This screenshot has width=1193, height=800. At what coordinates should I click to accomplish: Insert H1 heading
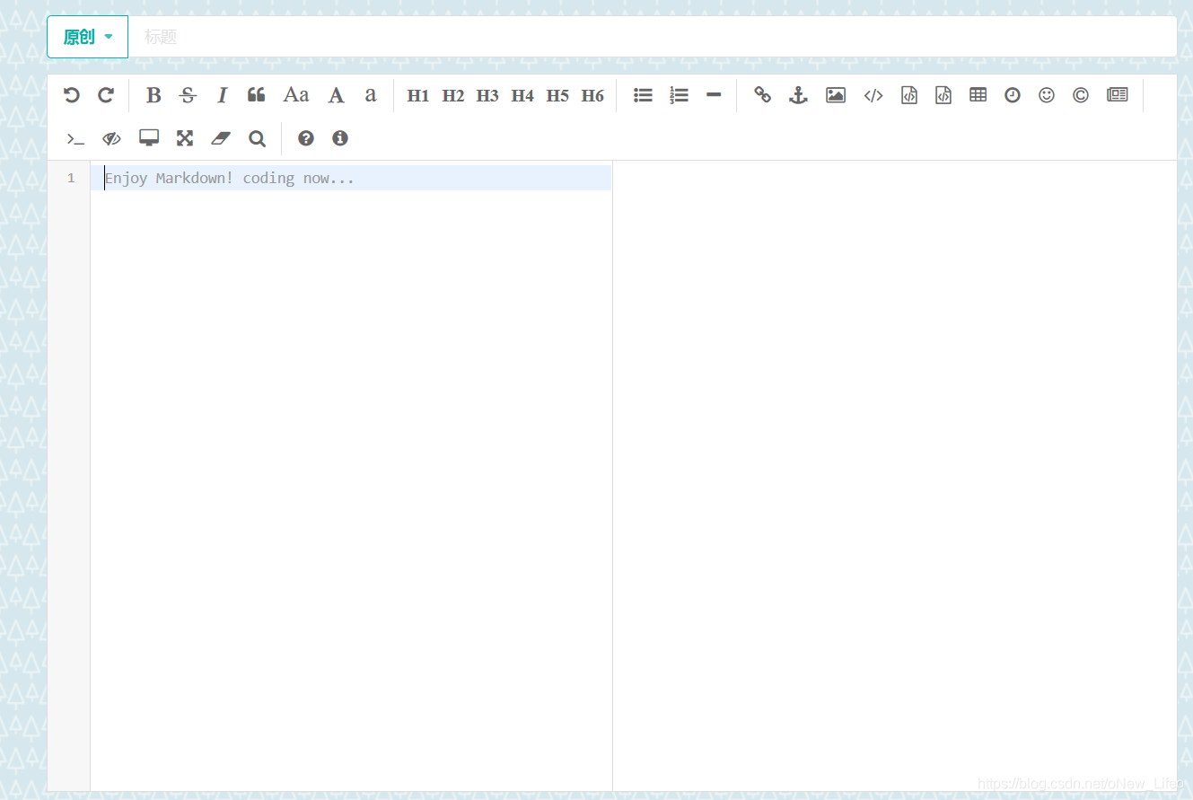tap(418, 96)
